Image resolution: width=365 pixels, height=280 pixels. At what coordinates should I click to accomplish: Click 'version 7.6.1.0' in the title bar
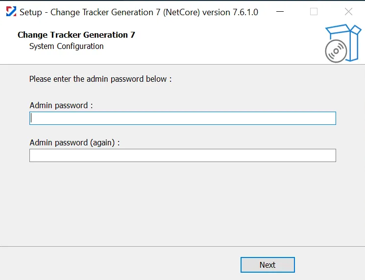[230, 12]
